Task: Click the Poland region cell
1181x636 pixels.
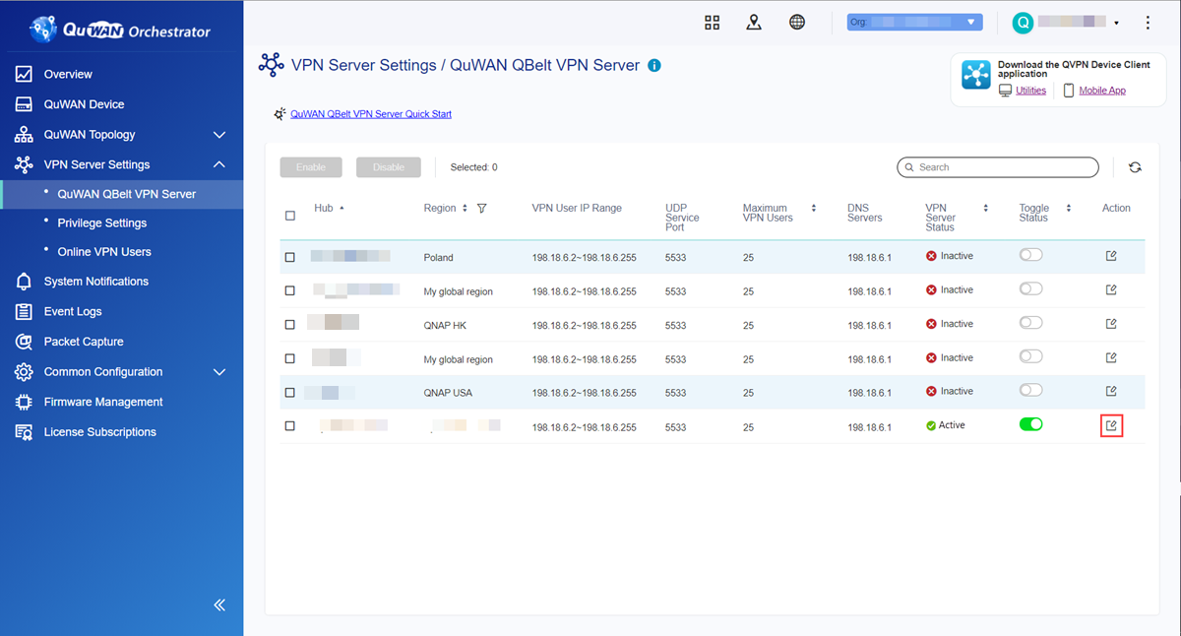Action: [x=439, y=258]
